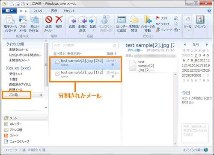Viewport: 214px width, 155px height.
Task: Open the Inbox folder
Action: pyautogui.click(x=16, y=74)
